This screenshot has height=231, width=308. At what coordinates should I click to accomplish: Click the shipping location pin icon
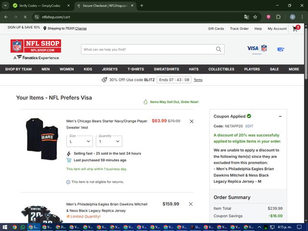(x=45, y=28)
